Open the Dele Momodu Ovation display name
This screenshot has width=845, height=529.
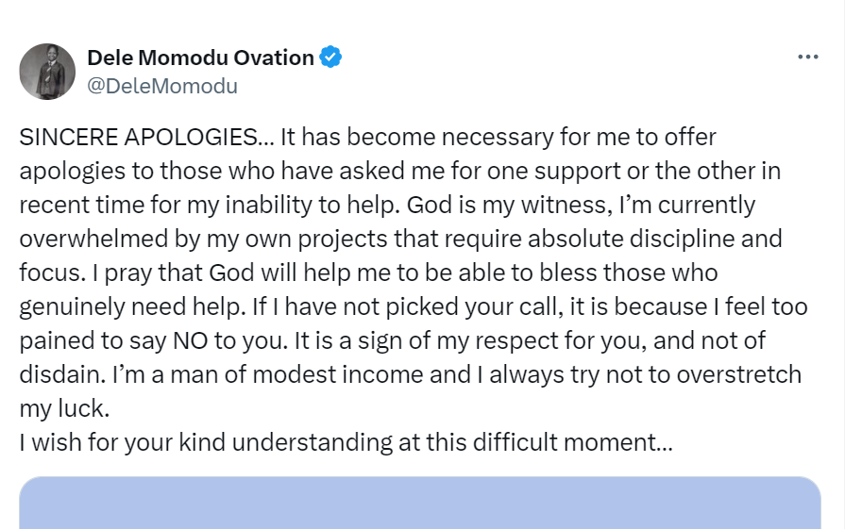[200, 58]
